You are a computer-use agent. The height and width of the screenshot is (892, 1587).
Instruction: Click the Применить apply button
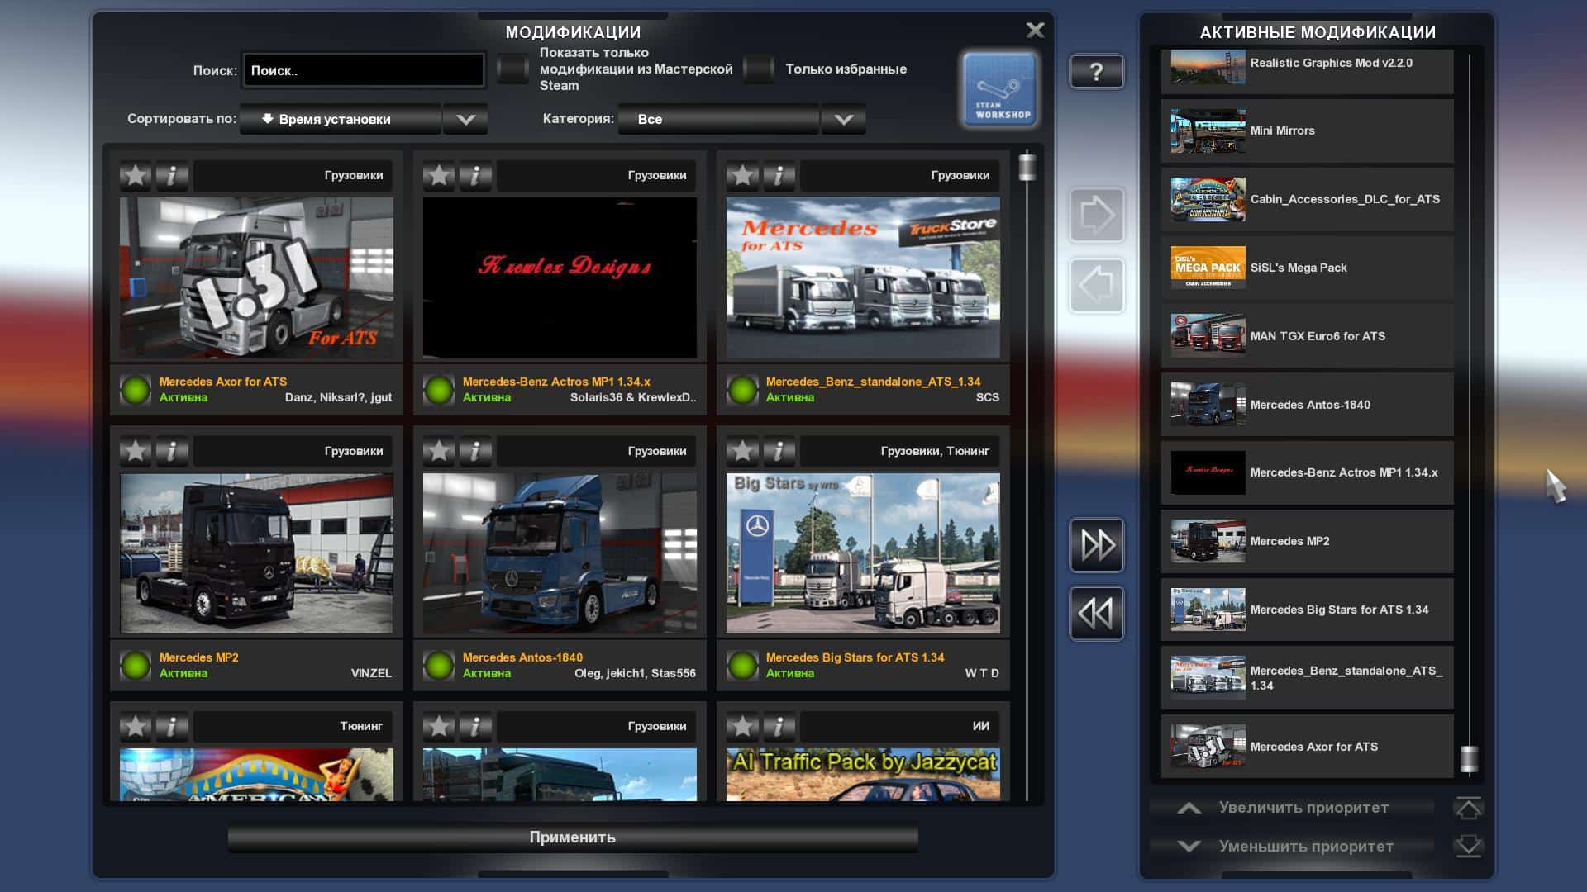(572, 837)
